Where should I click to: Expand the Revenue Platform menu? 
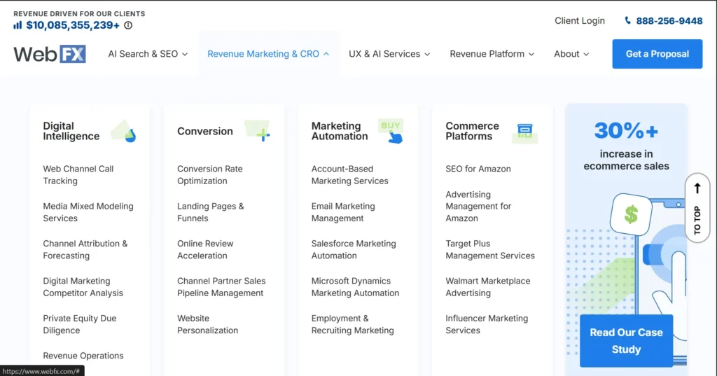492,54
